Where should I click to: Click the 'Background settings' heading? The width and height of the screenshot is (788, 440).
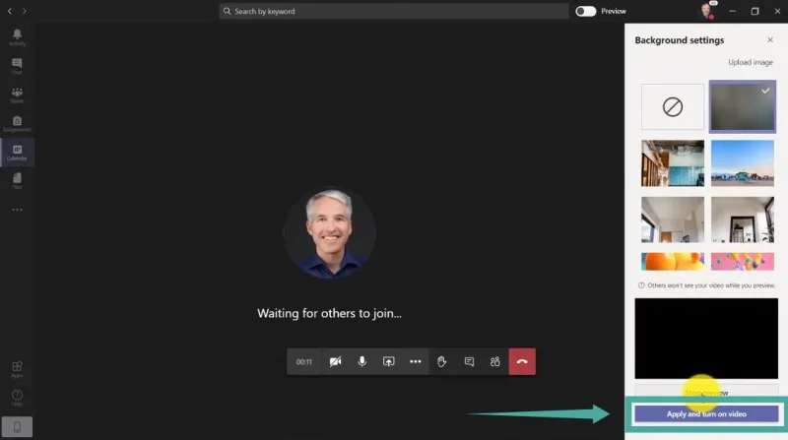(x=680, y=40)
